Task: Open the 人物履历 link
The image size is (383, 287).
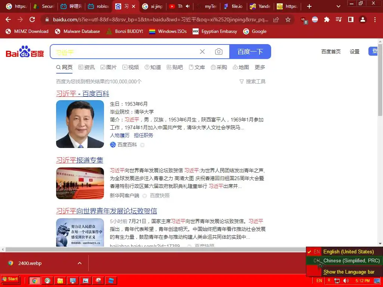Action: [x=120, y=135]
